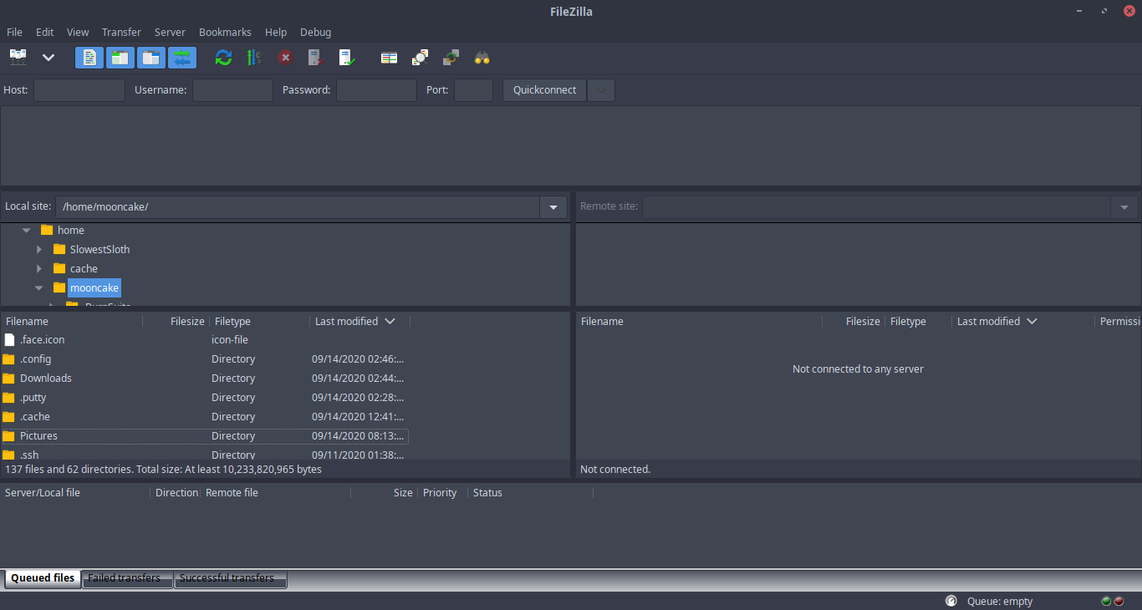Screen dimensions: 1142x610
Task: Click the queue icon beside Queue: empty
Action: pos(951,601)
